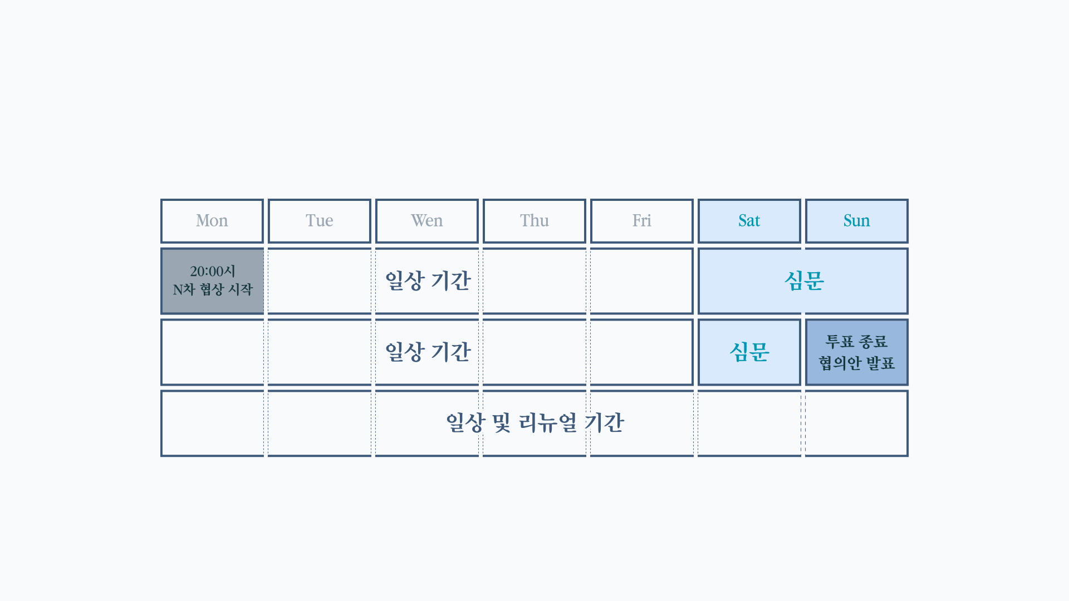This screenshot has width=1069, height=601.
Task: Open the 20:00시 N차 협상 시작 block
Action: [x=212, y=281]
